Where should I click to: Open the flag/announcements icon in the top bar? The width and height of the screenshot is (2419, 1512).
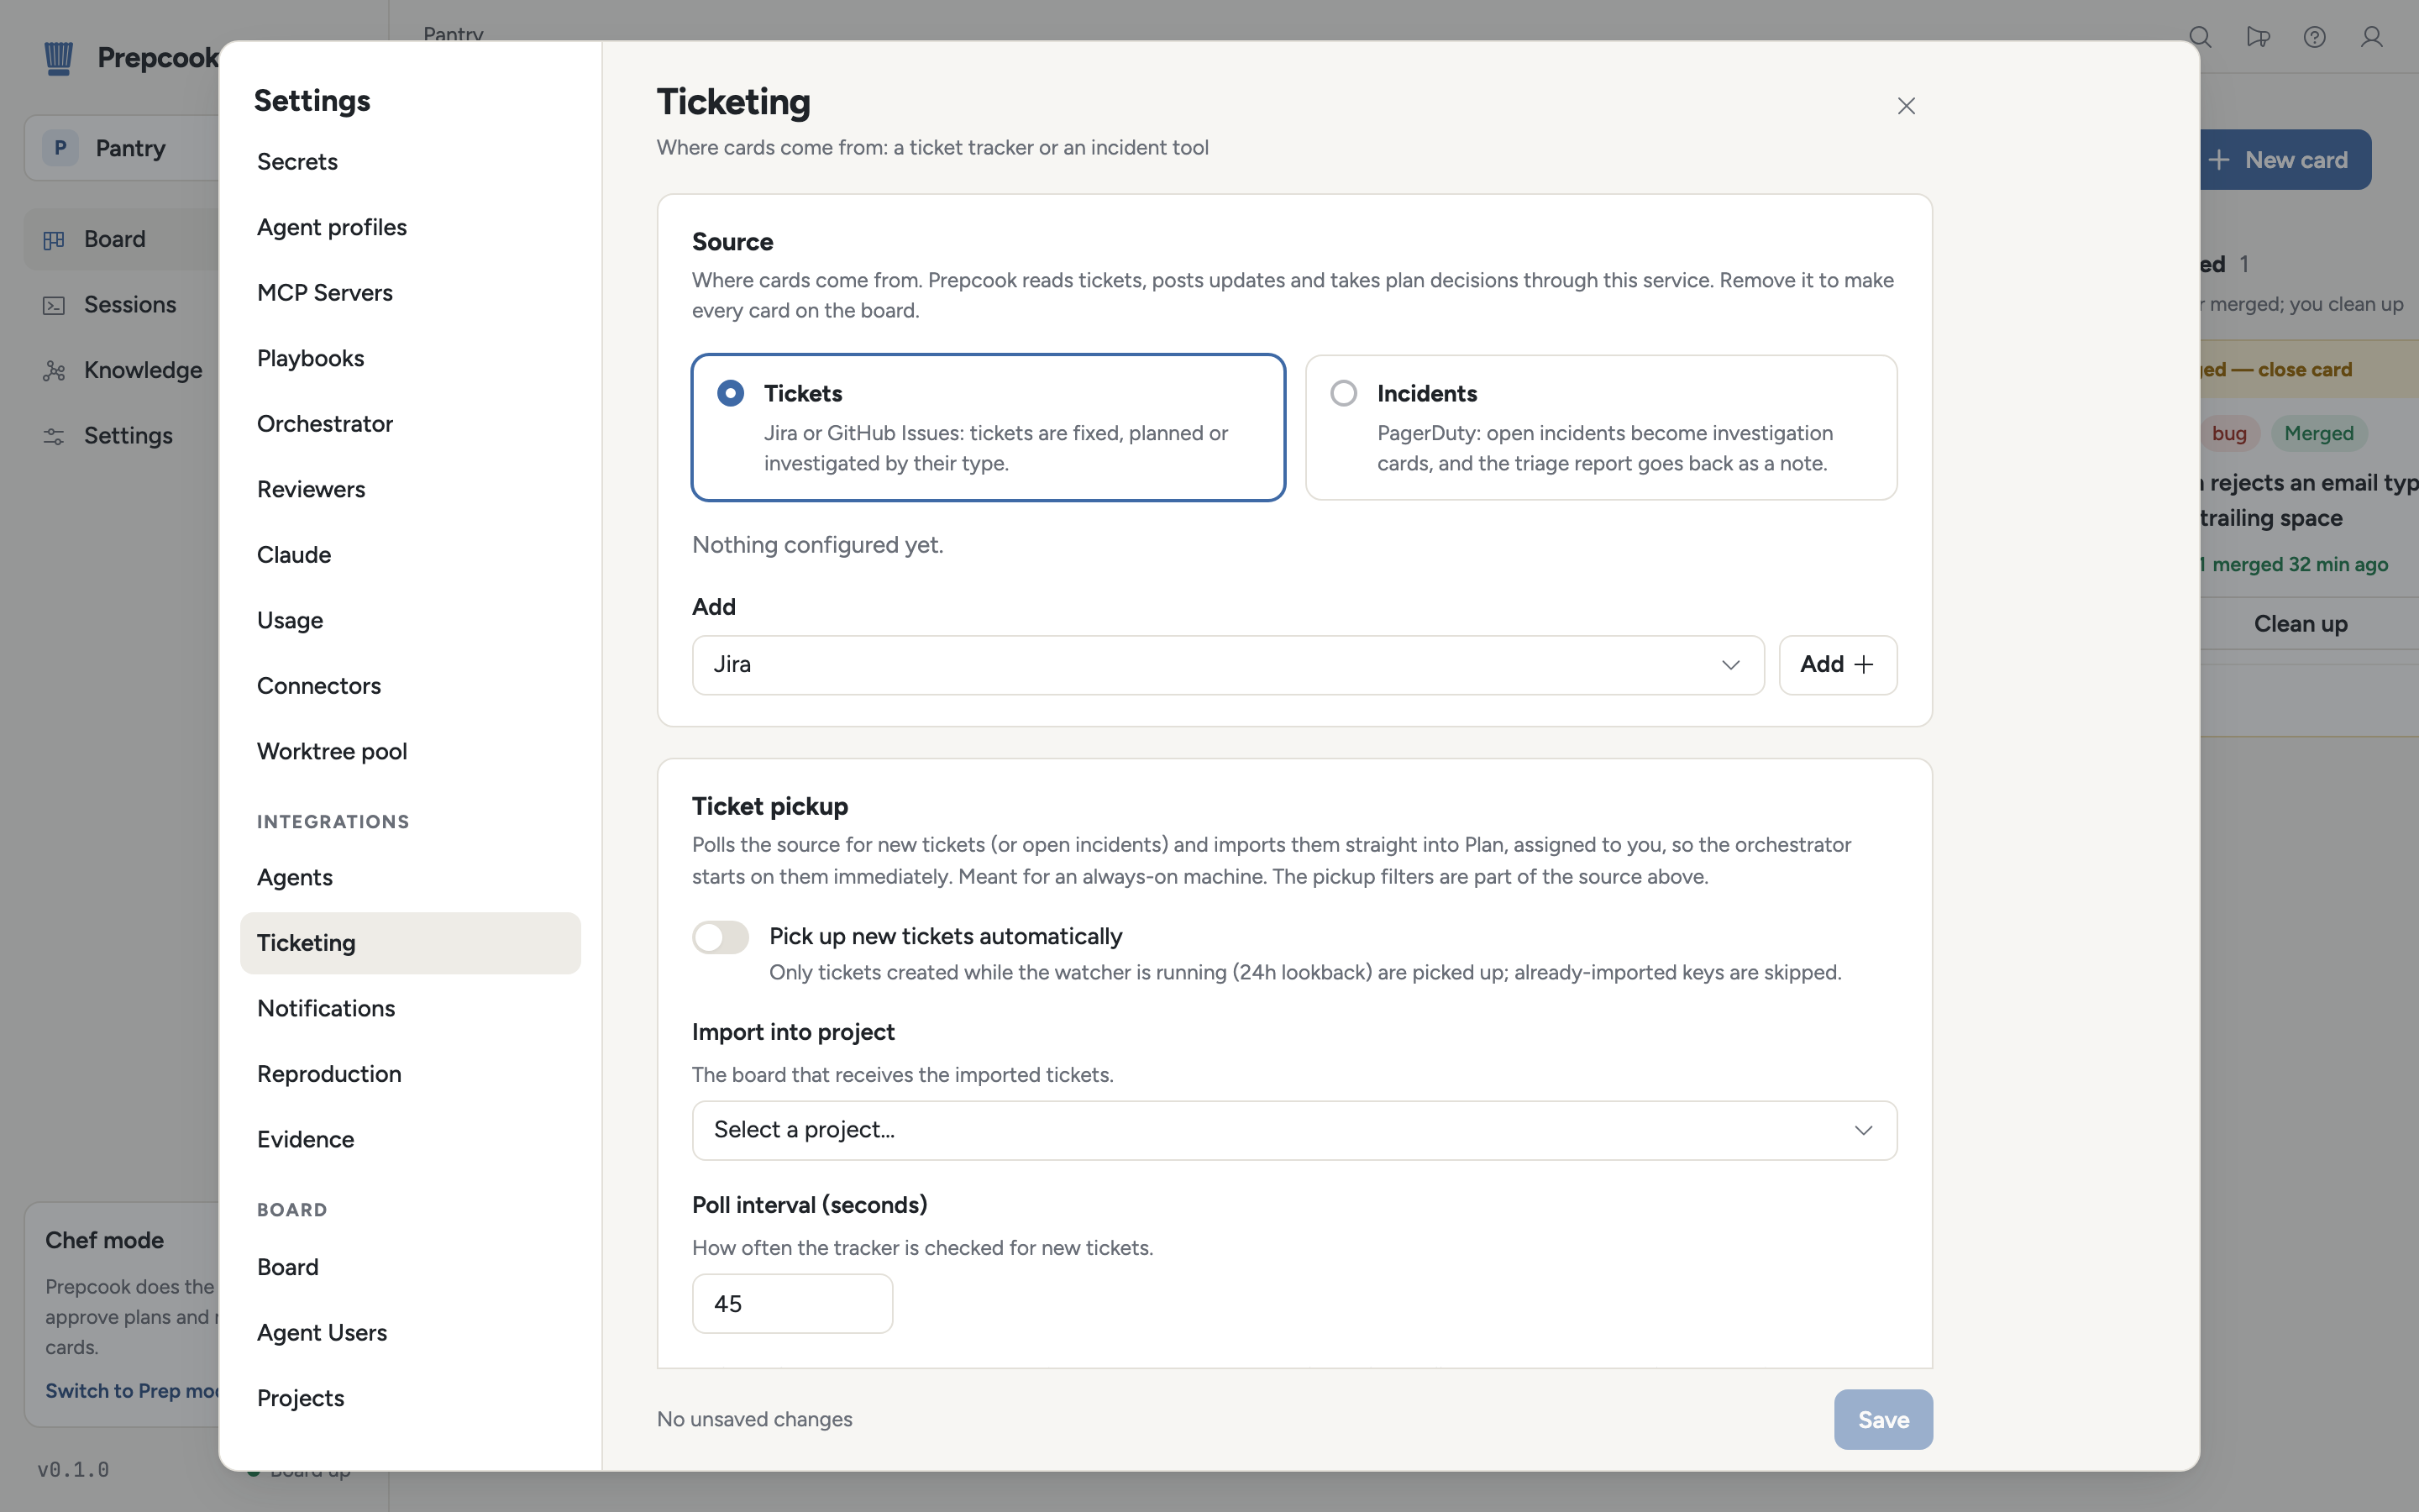coord(2257,37)
